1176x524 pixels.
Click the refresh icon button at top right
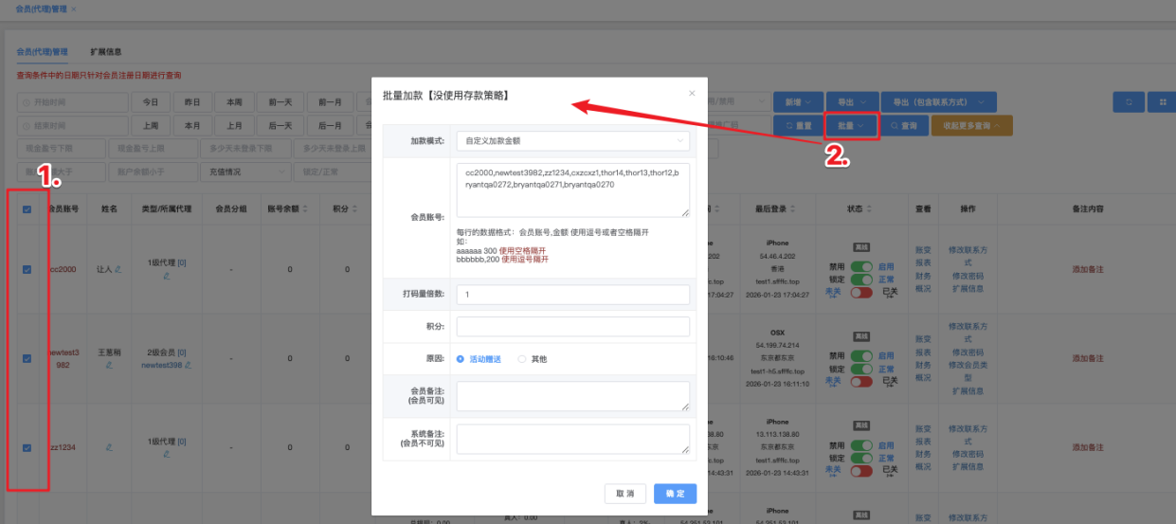(1129, 101)
